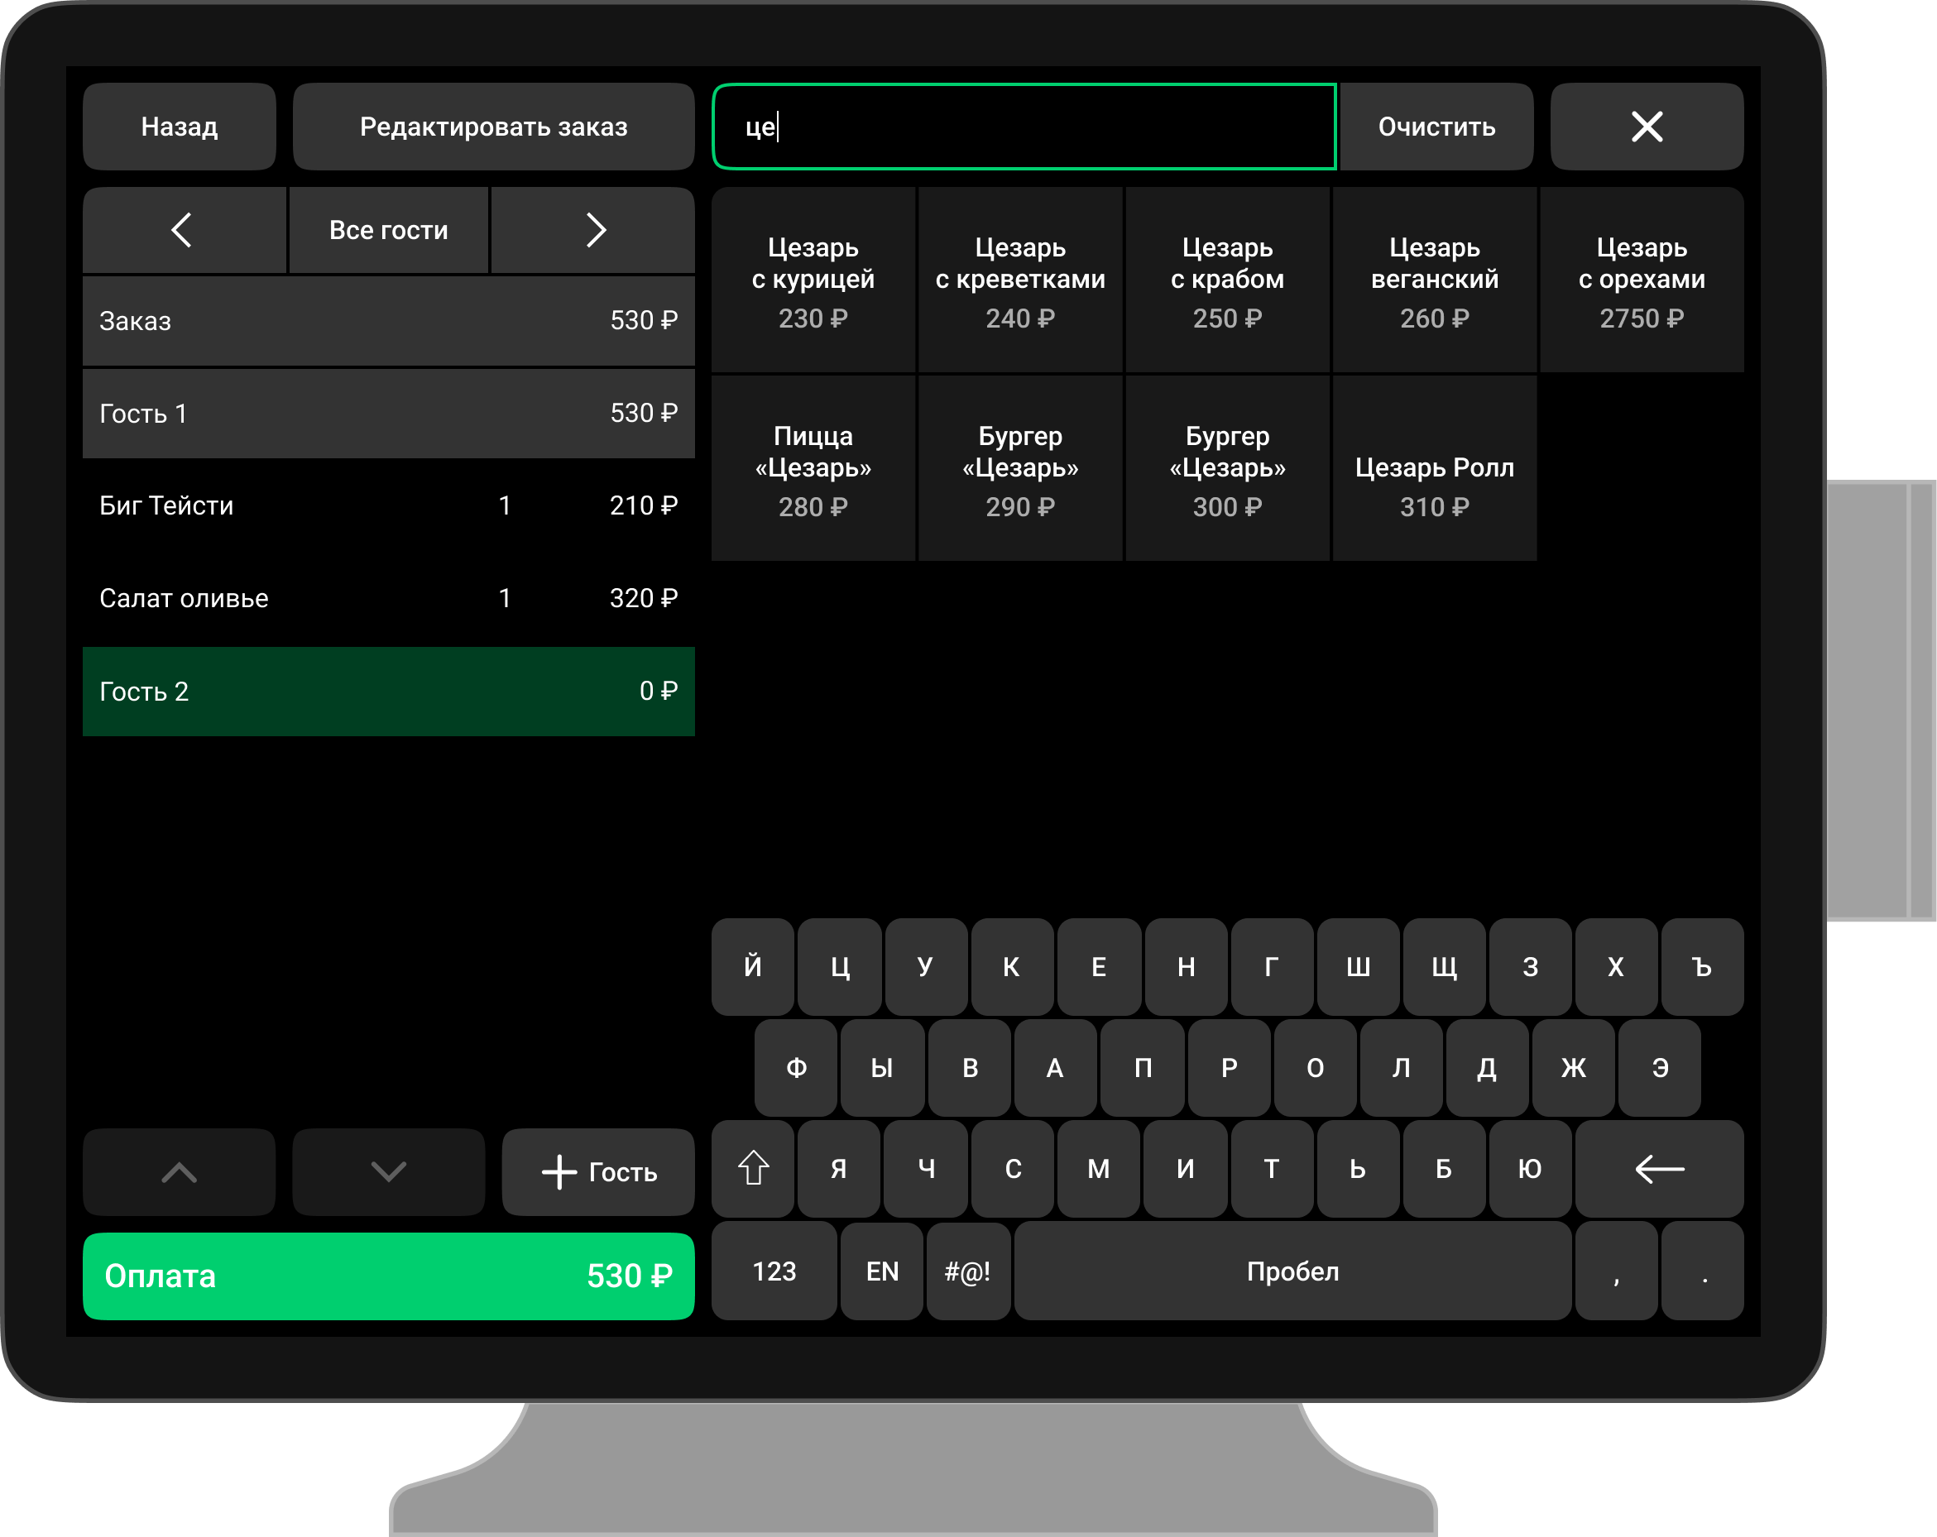This screenshot has height=1537, width=1937.
Task: Open Редактировать заказ
Action: (x=493, y=127)
